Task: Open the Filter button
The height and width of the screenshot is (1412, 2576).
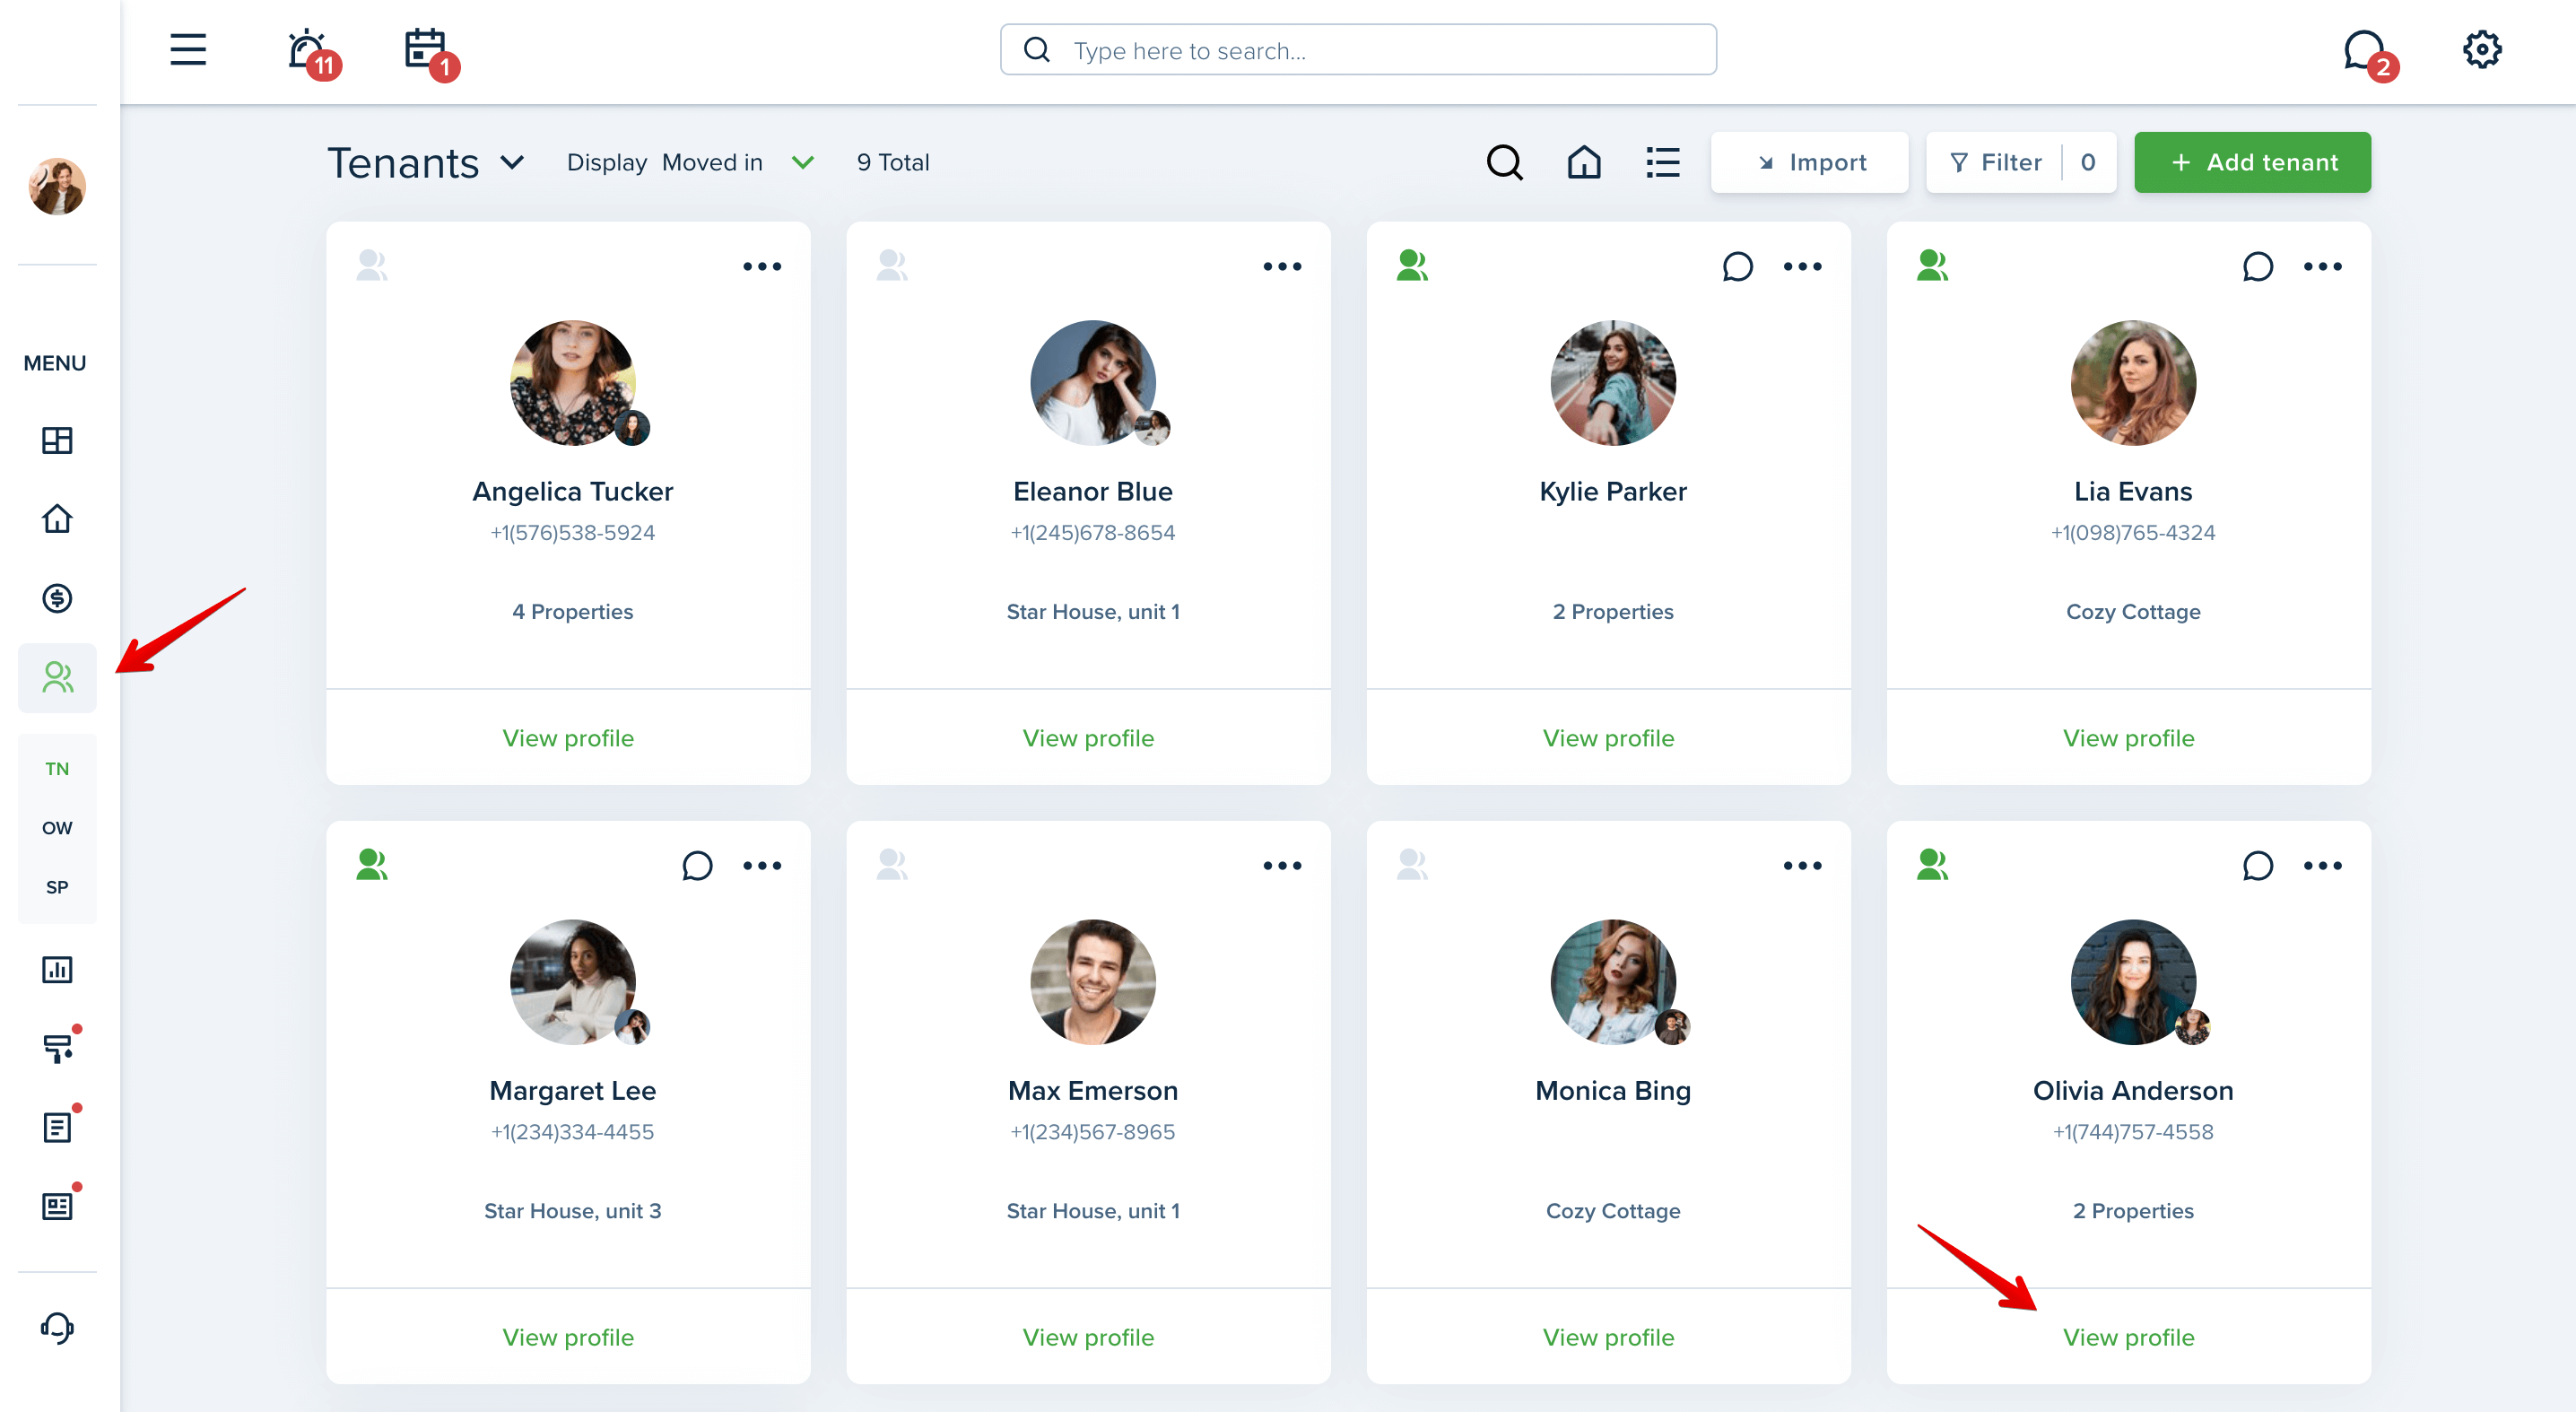Action: 2020,162
